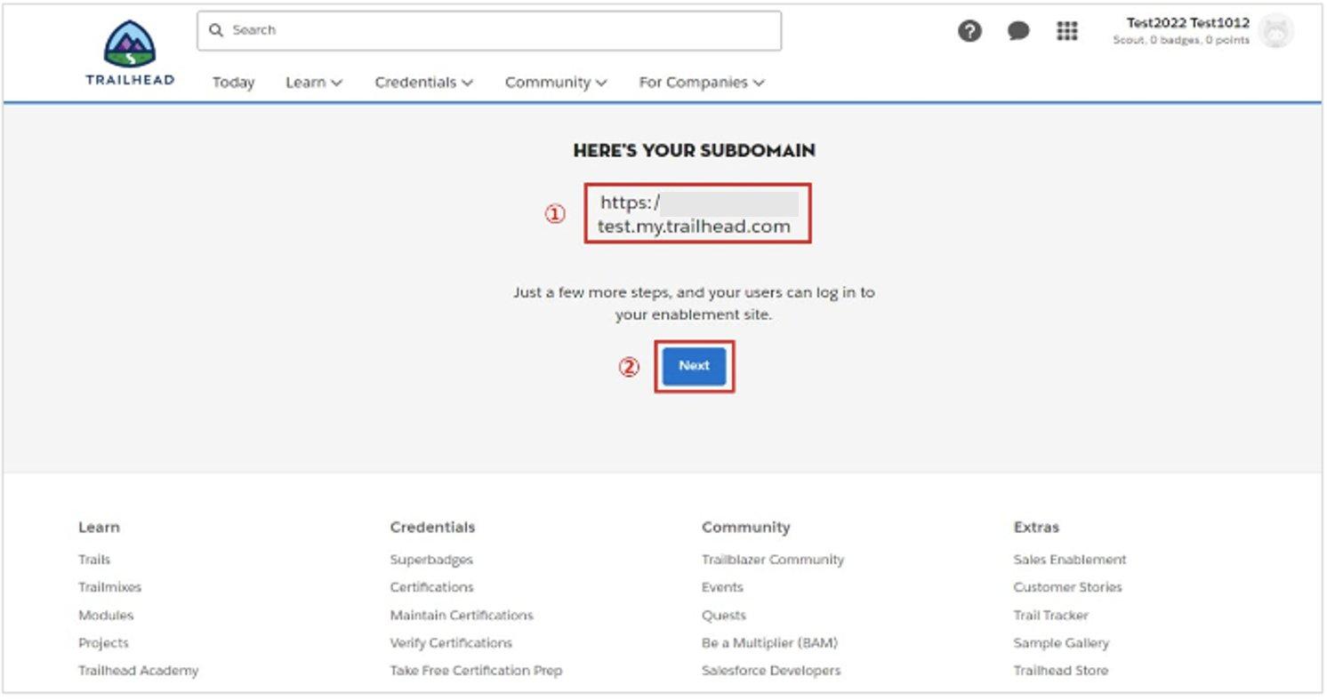Open the app launcher grid icon
Image resolution: width=1327 pixels, height=700 pixels.
pos(1066,31)
